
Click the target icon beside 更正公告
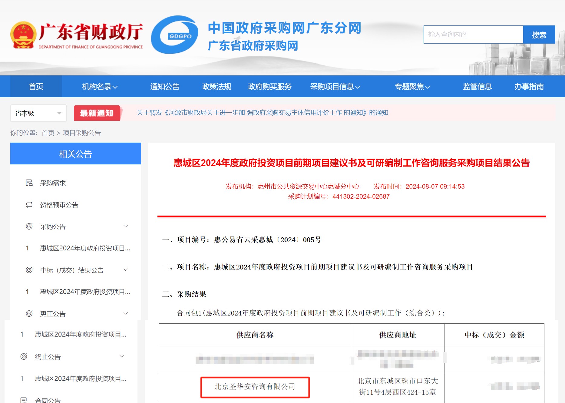pyautogui.click(x=29, y=314)
